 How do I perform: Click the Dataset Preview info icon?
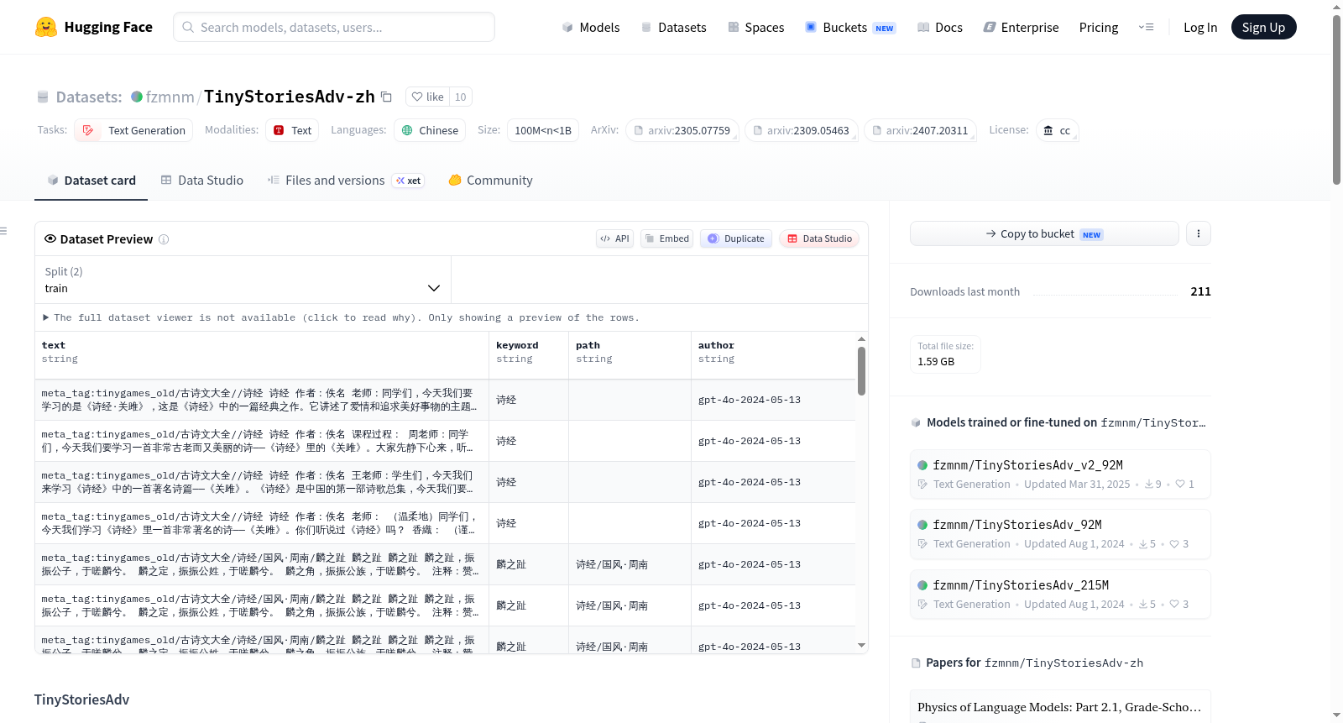coord(164,239)
